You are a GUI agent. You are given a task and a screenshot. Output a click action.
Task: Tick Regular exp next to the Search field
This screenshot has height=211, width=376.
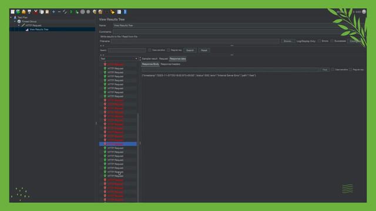pyautogui.click(x=169, y=50)
